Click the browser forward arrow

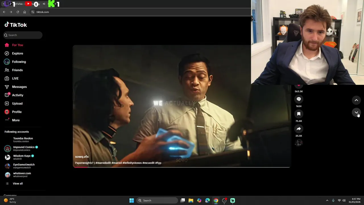[11, 12]
